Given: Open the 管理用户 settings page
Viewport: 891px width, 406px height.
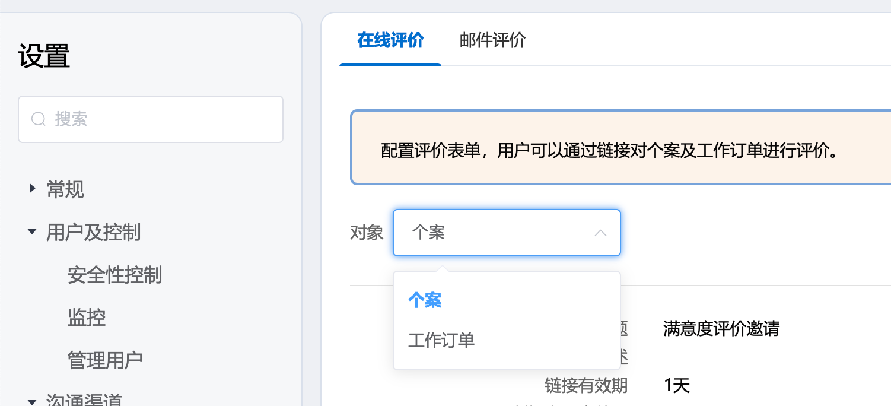Looking at the screenshot, I should pos(105,360).
